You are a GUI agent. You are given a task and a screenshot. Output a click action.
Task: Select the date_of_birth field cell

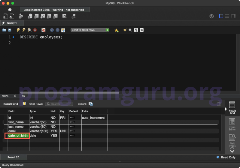click(18, 136)
